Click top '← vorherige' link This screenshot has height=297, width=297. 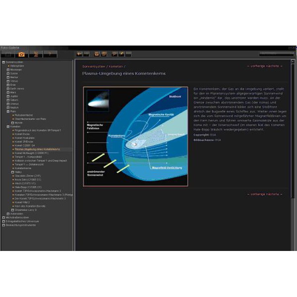[256, 66]
